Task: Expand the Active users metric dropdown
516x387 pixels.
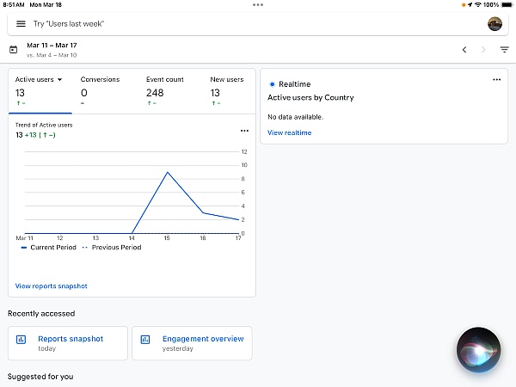Action: tap(71, 80)
